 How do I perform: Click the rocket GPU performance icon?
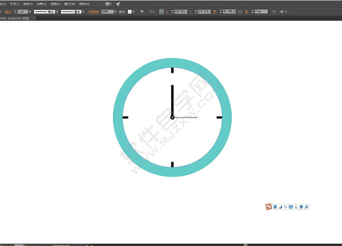[x=118, y=4]
